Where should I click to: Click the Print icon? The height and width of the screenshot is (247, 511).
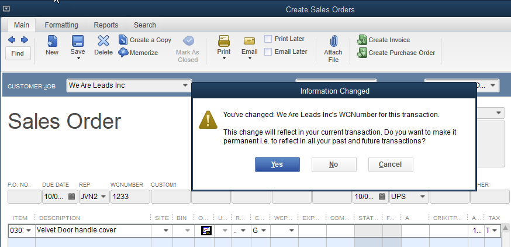pos(224,42)
